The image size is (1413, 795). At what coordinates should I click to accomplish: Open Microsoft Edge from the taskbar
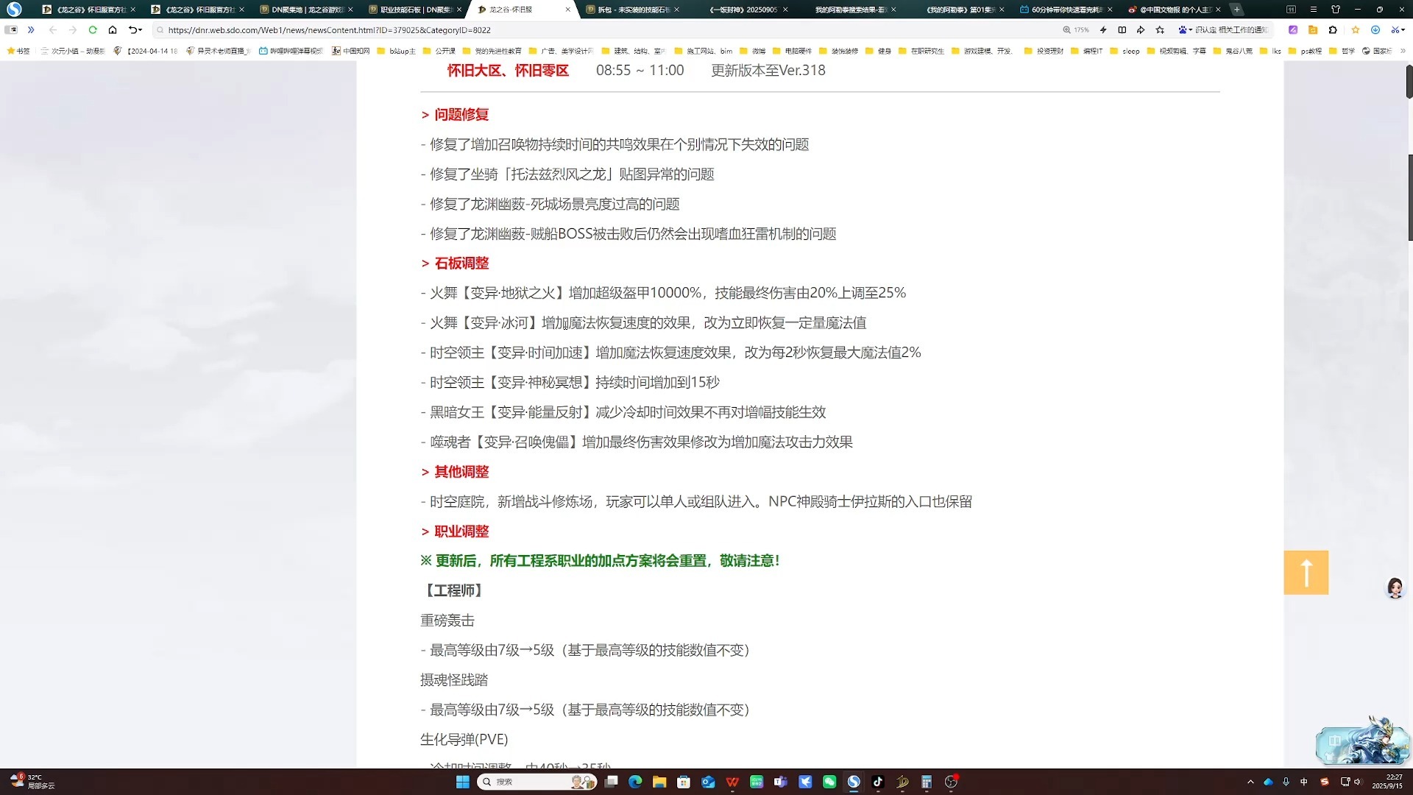click(634, 782)
